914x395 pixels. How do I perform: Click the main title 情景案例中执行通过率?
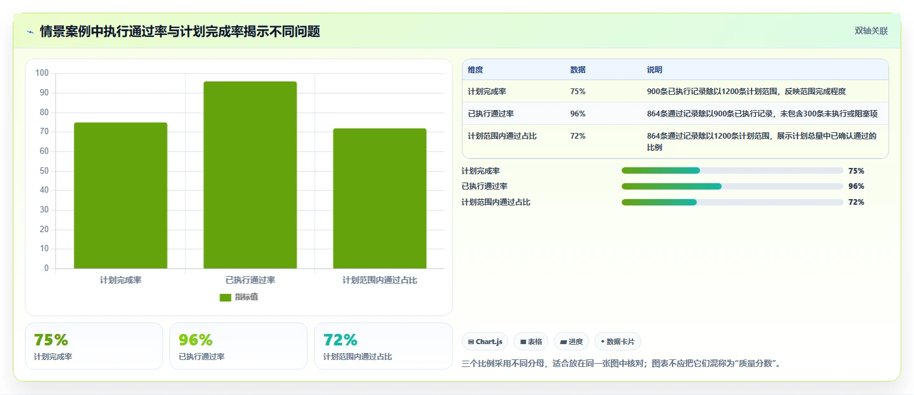pyautogui.click(x=180, y=31)
